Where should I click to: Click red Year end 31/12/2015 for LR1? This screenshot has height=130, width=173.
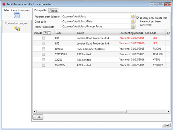(132, 38)
